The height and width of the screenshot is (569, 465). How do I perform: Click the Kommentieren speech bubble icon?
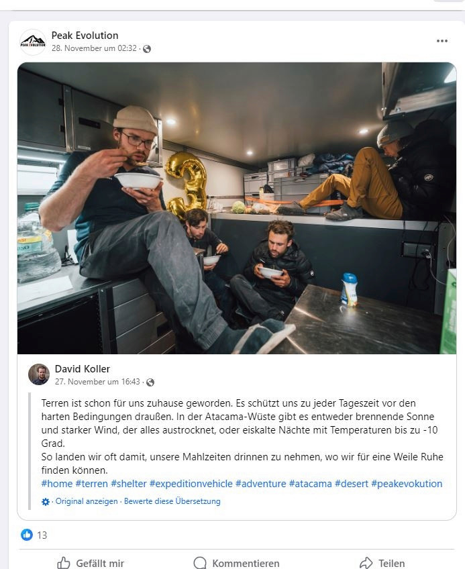point(200,563)
